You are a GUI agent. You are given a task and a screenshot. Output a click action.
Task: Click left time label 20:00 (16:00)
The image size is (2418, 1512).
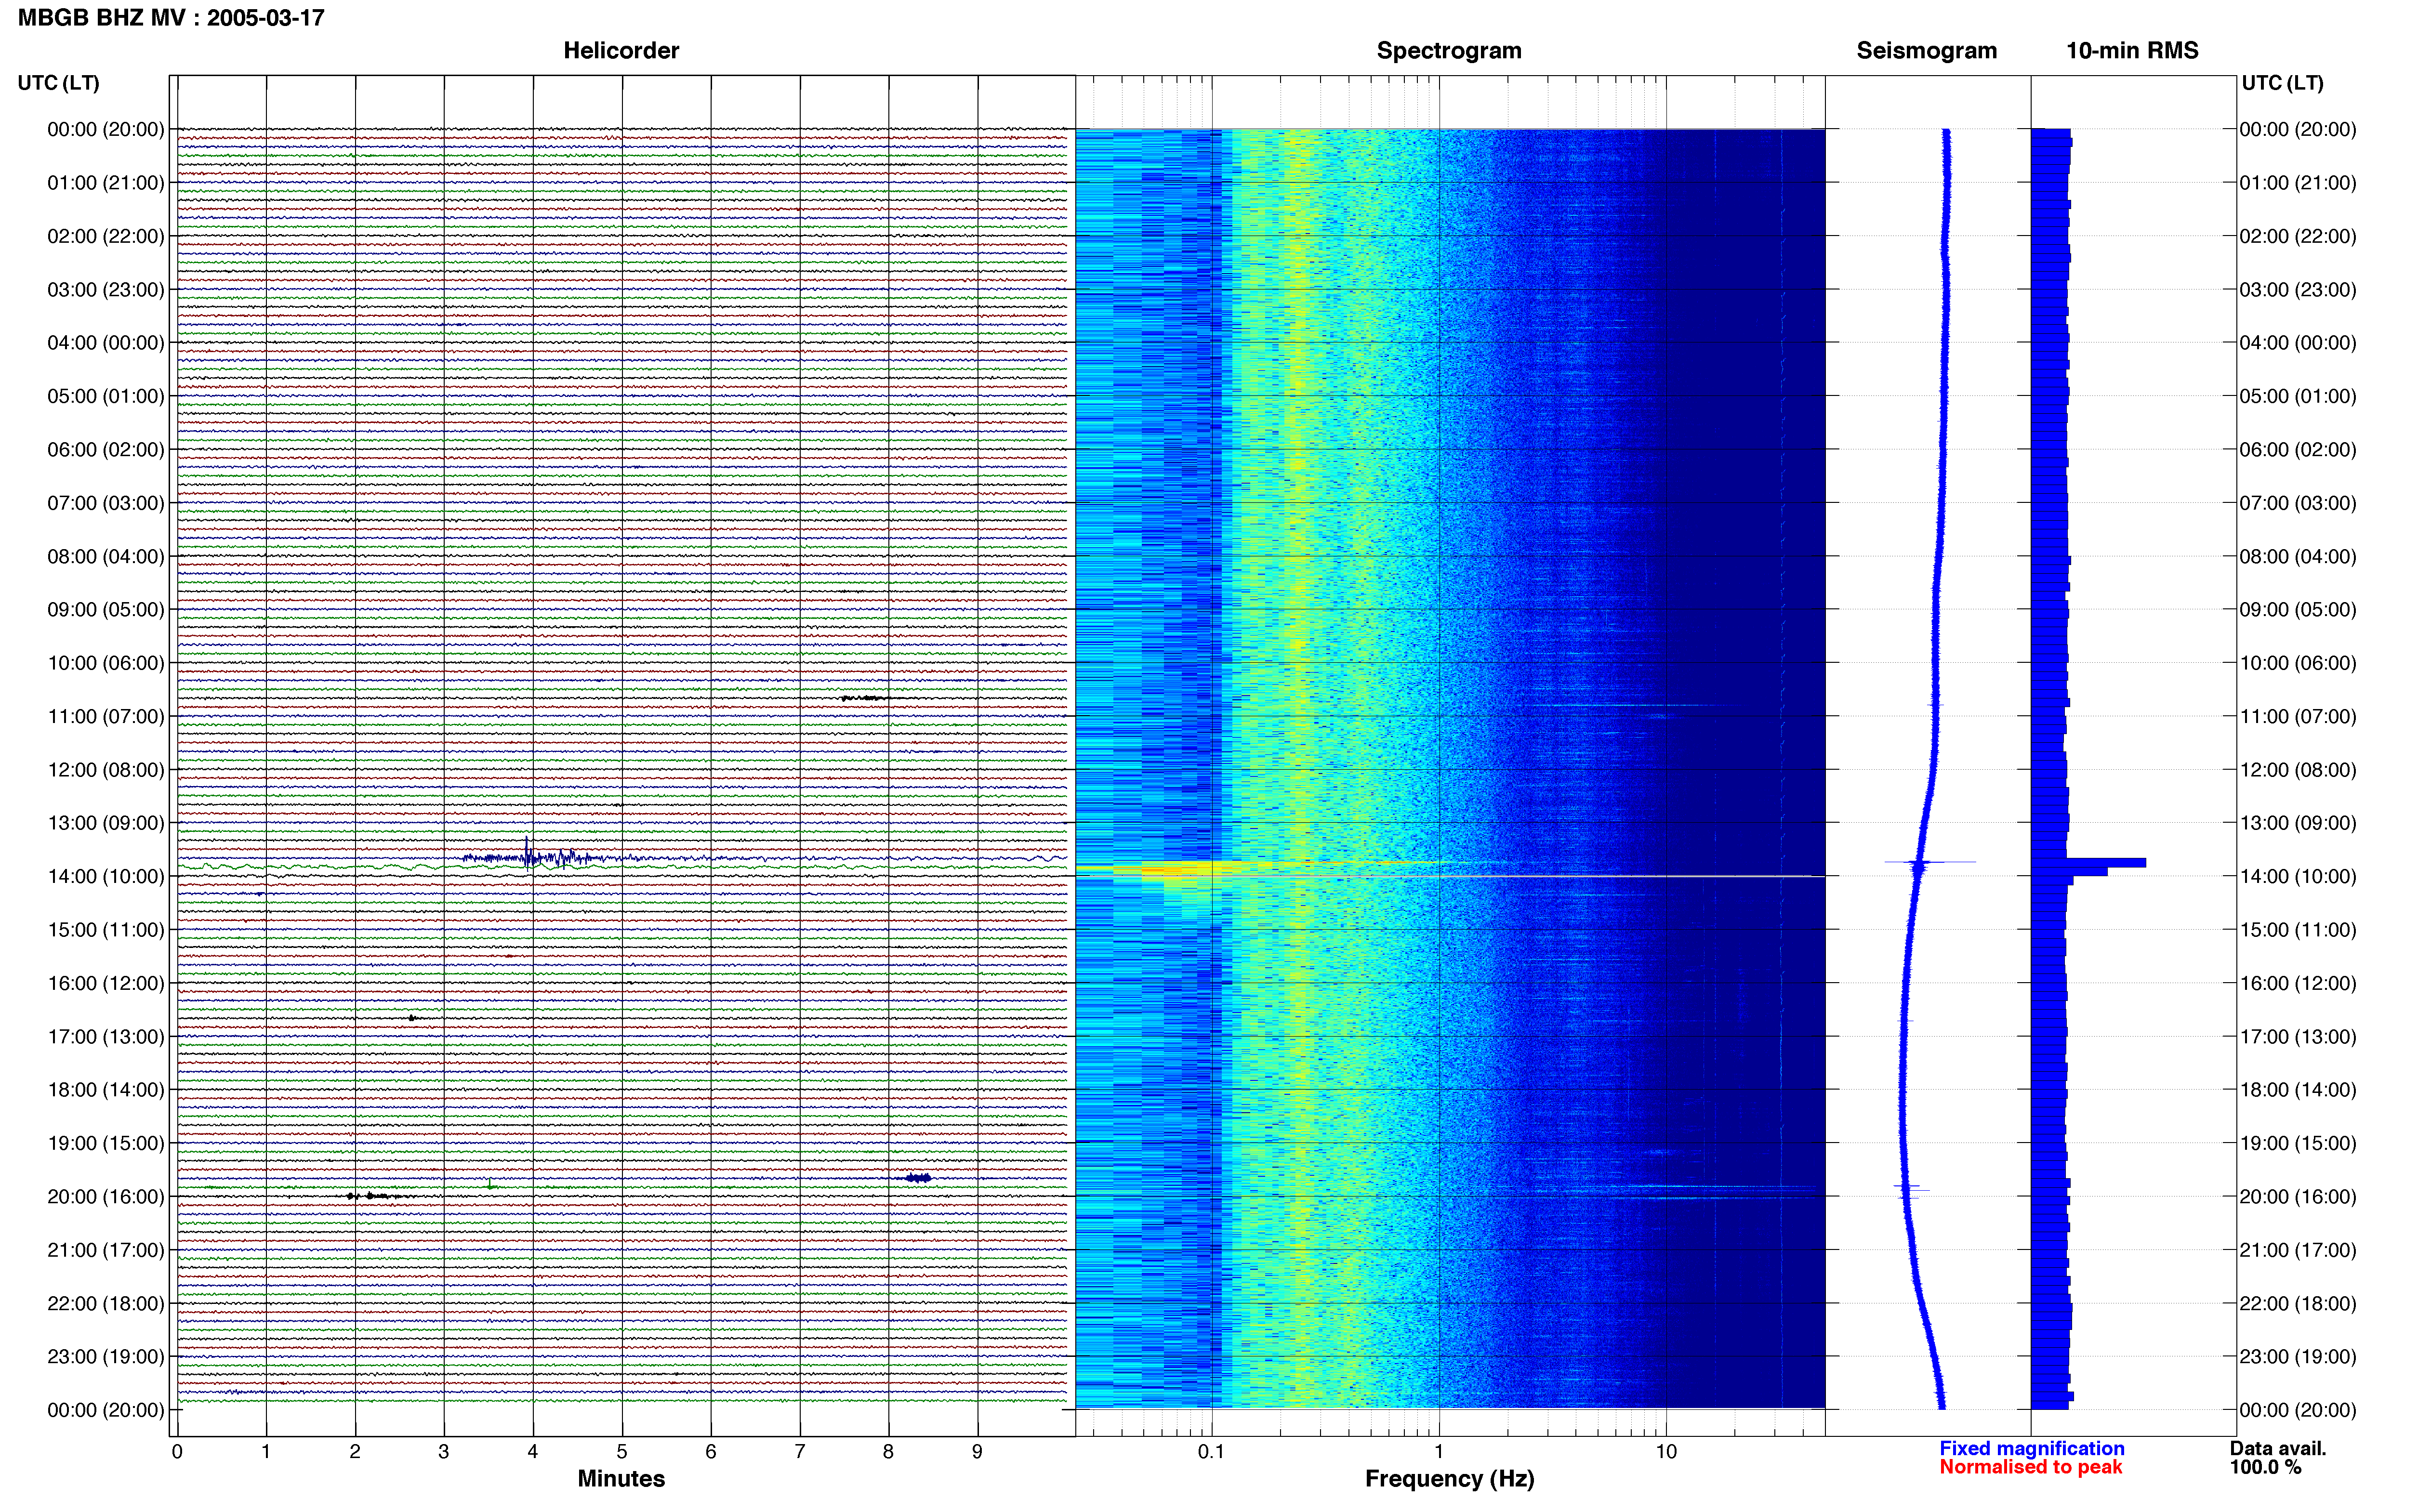(x=106, y=1197)
